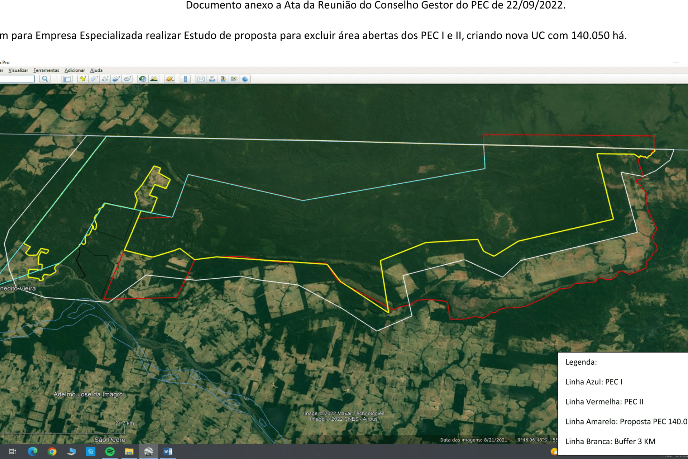Click the Add Image Overlay icon
688x459 pixels.
(x=116, y=79)
